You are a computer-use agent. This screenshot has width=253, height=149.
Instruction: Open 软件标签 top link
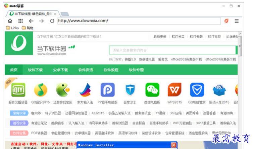click(214, 37)
